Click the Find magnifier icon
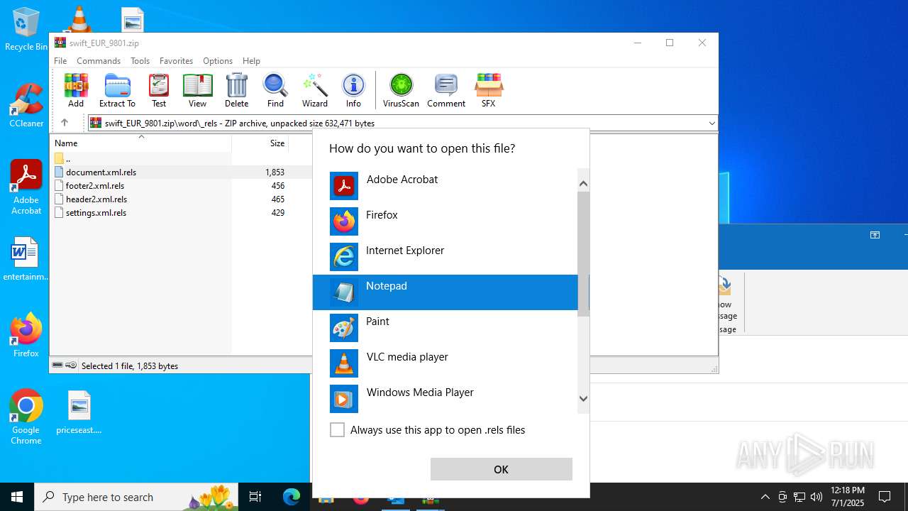 click(x=275, y=90)
